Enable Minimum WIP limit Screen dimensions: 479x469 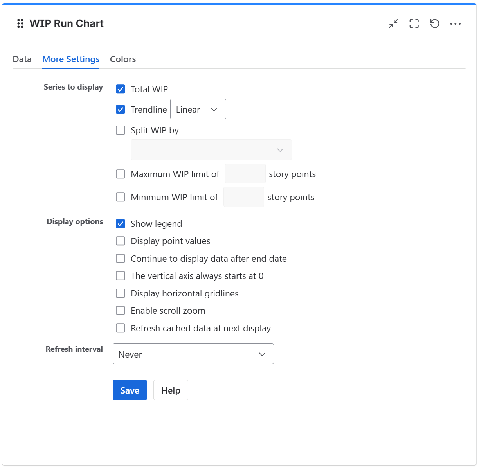(x=121, y=197)
